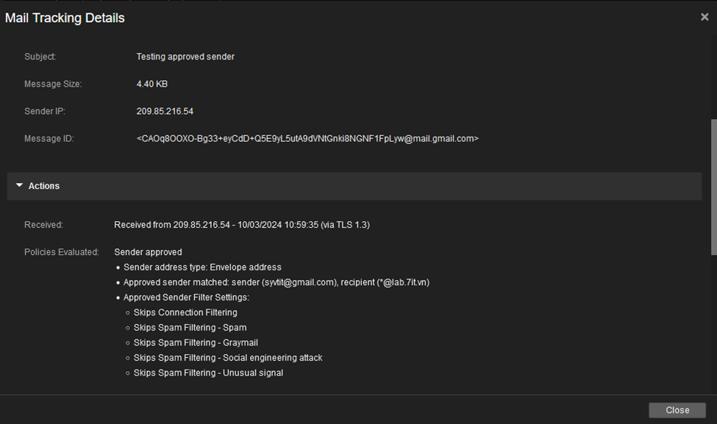Click the Approved sender matched line

coord(277,282)
